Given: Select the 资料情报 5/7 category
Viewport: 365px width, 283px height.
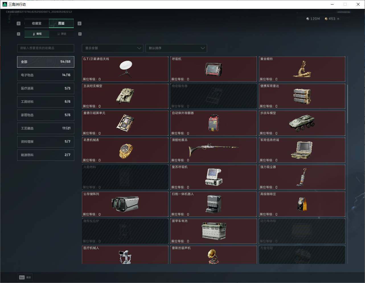Looking at the screenshot, I should click(x=46, y=141).
